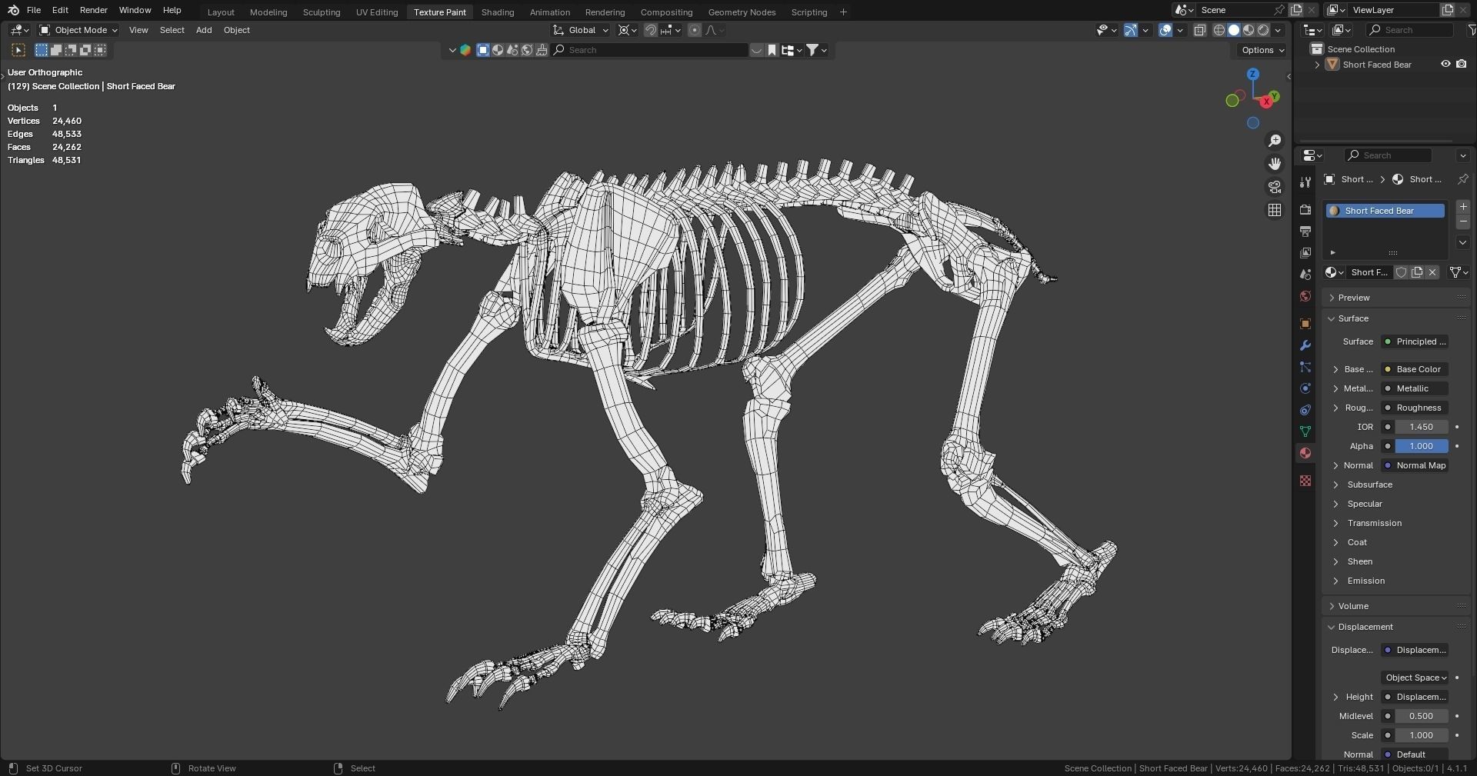Screen dimensions: 1477x776
Task: Open the Texture properties tab
Action: click(x=1305, y=481)
